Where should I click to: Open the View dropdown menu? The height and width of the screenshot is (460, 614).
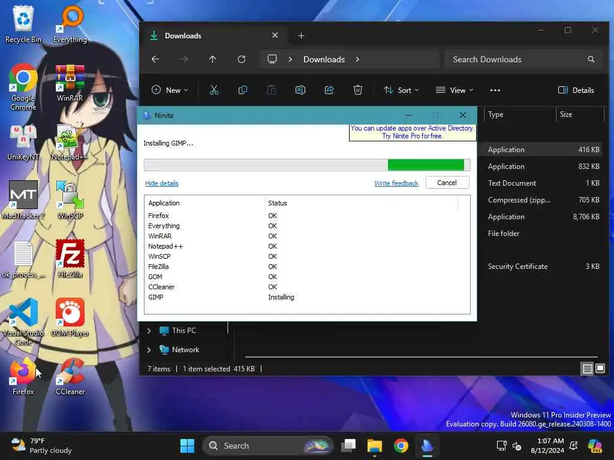pos(455,90)
